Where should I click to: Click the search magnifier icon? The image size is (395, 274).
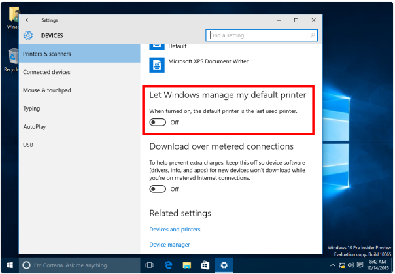pos(313,35)
